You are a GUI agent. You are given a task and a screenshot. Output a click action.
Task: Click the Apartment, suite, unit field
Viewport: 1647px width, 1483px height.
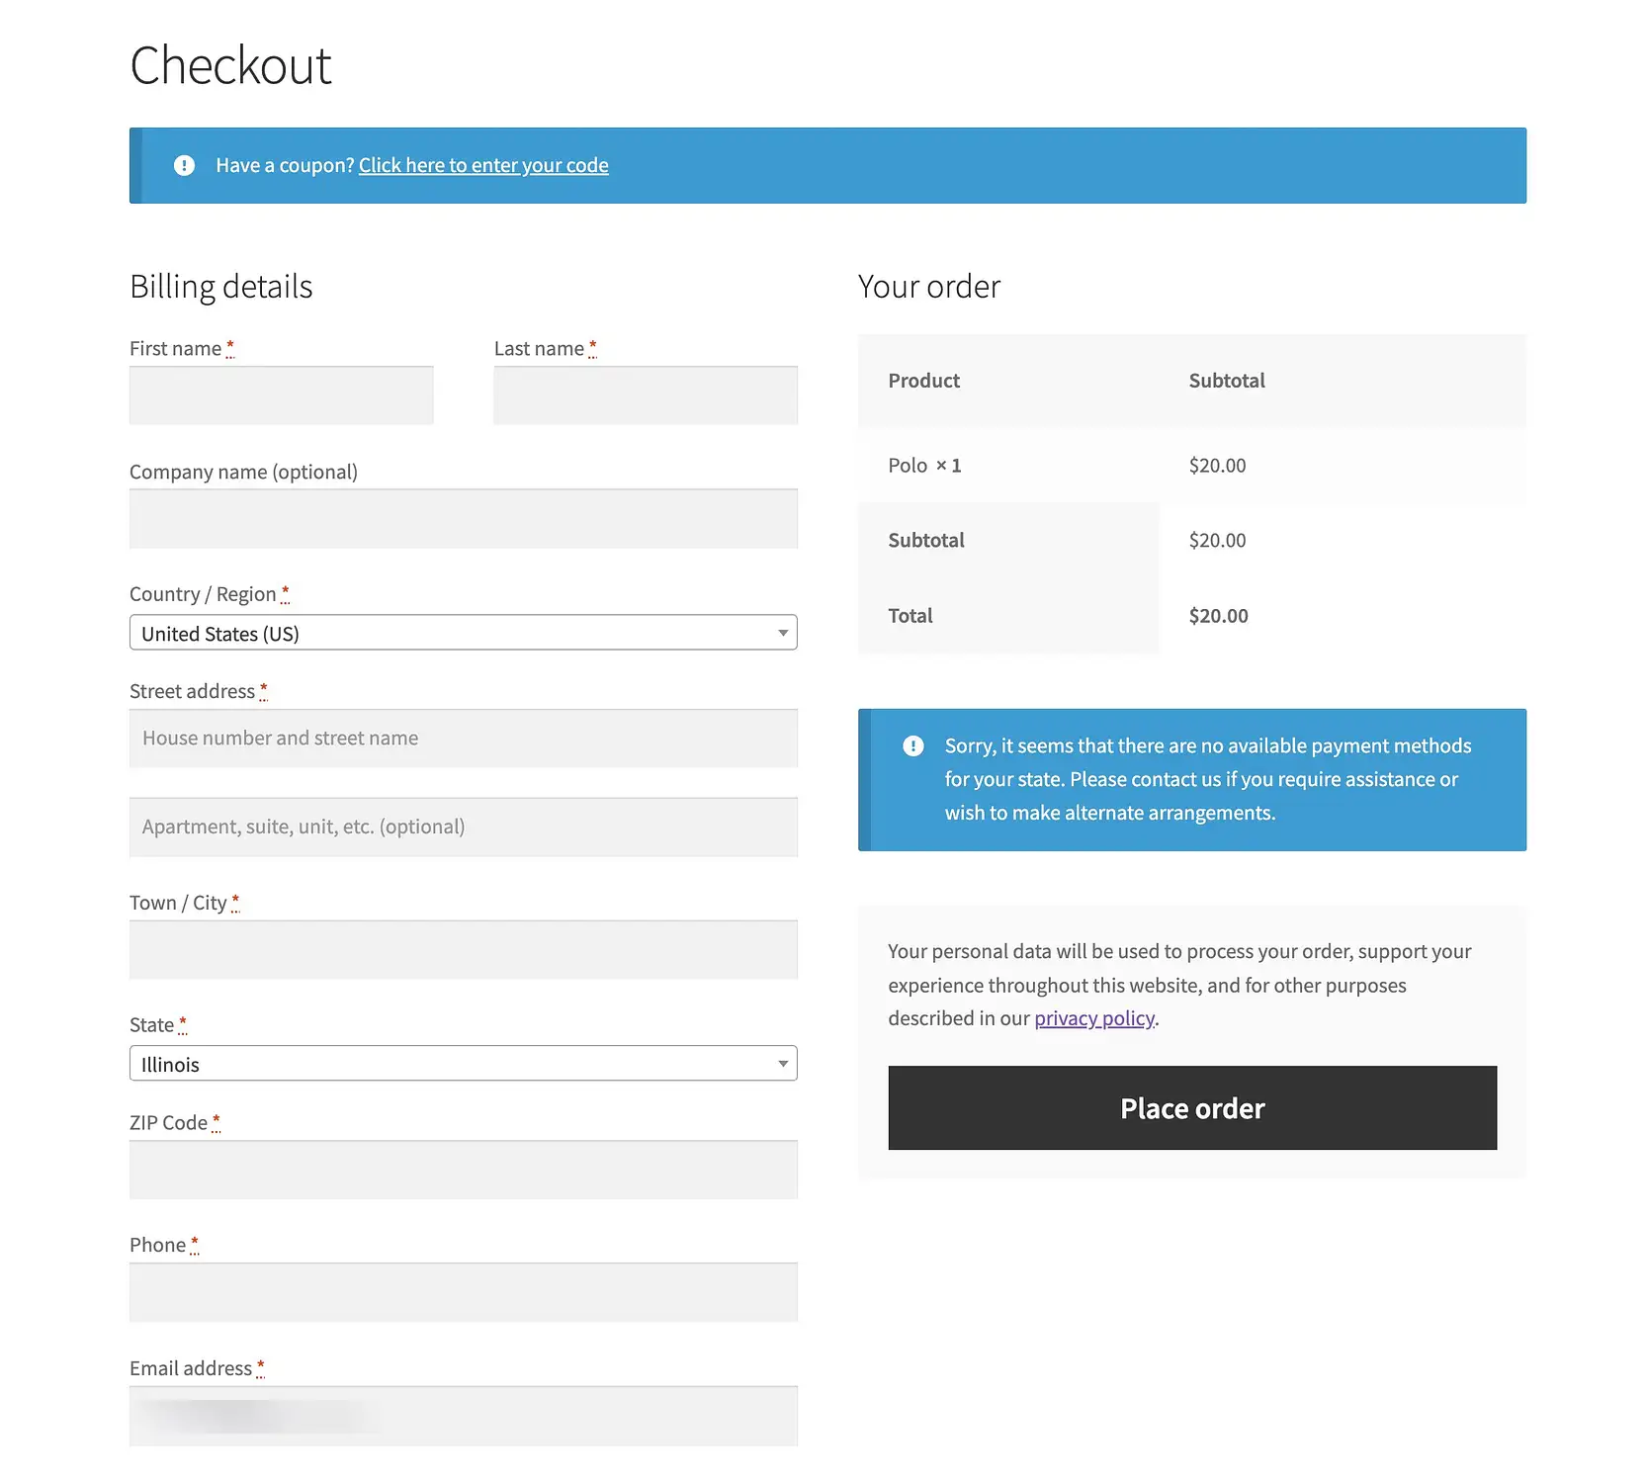click(x=463, y=828)
